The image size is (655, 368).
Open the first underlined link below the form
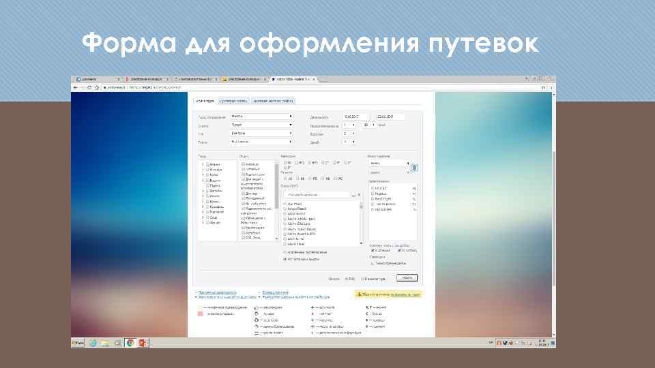pos(217,292)
